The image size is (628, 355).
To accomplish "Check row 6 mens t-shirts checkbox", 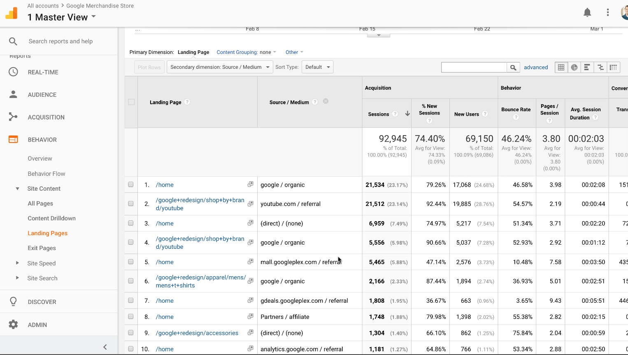I will click(131, 281).
